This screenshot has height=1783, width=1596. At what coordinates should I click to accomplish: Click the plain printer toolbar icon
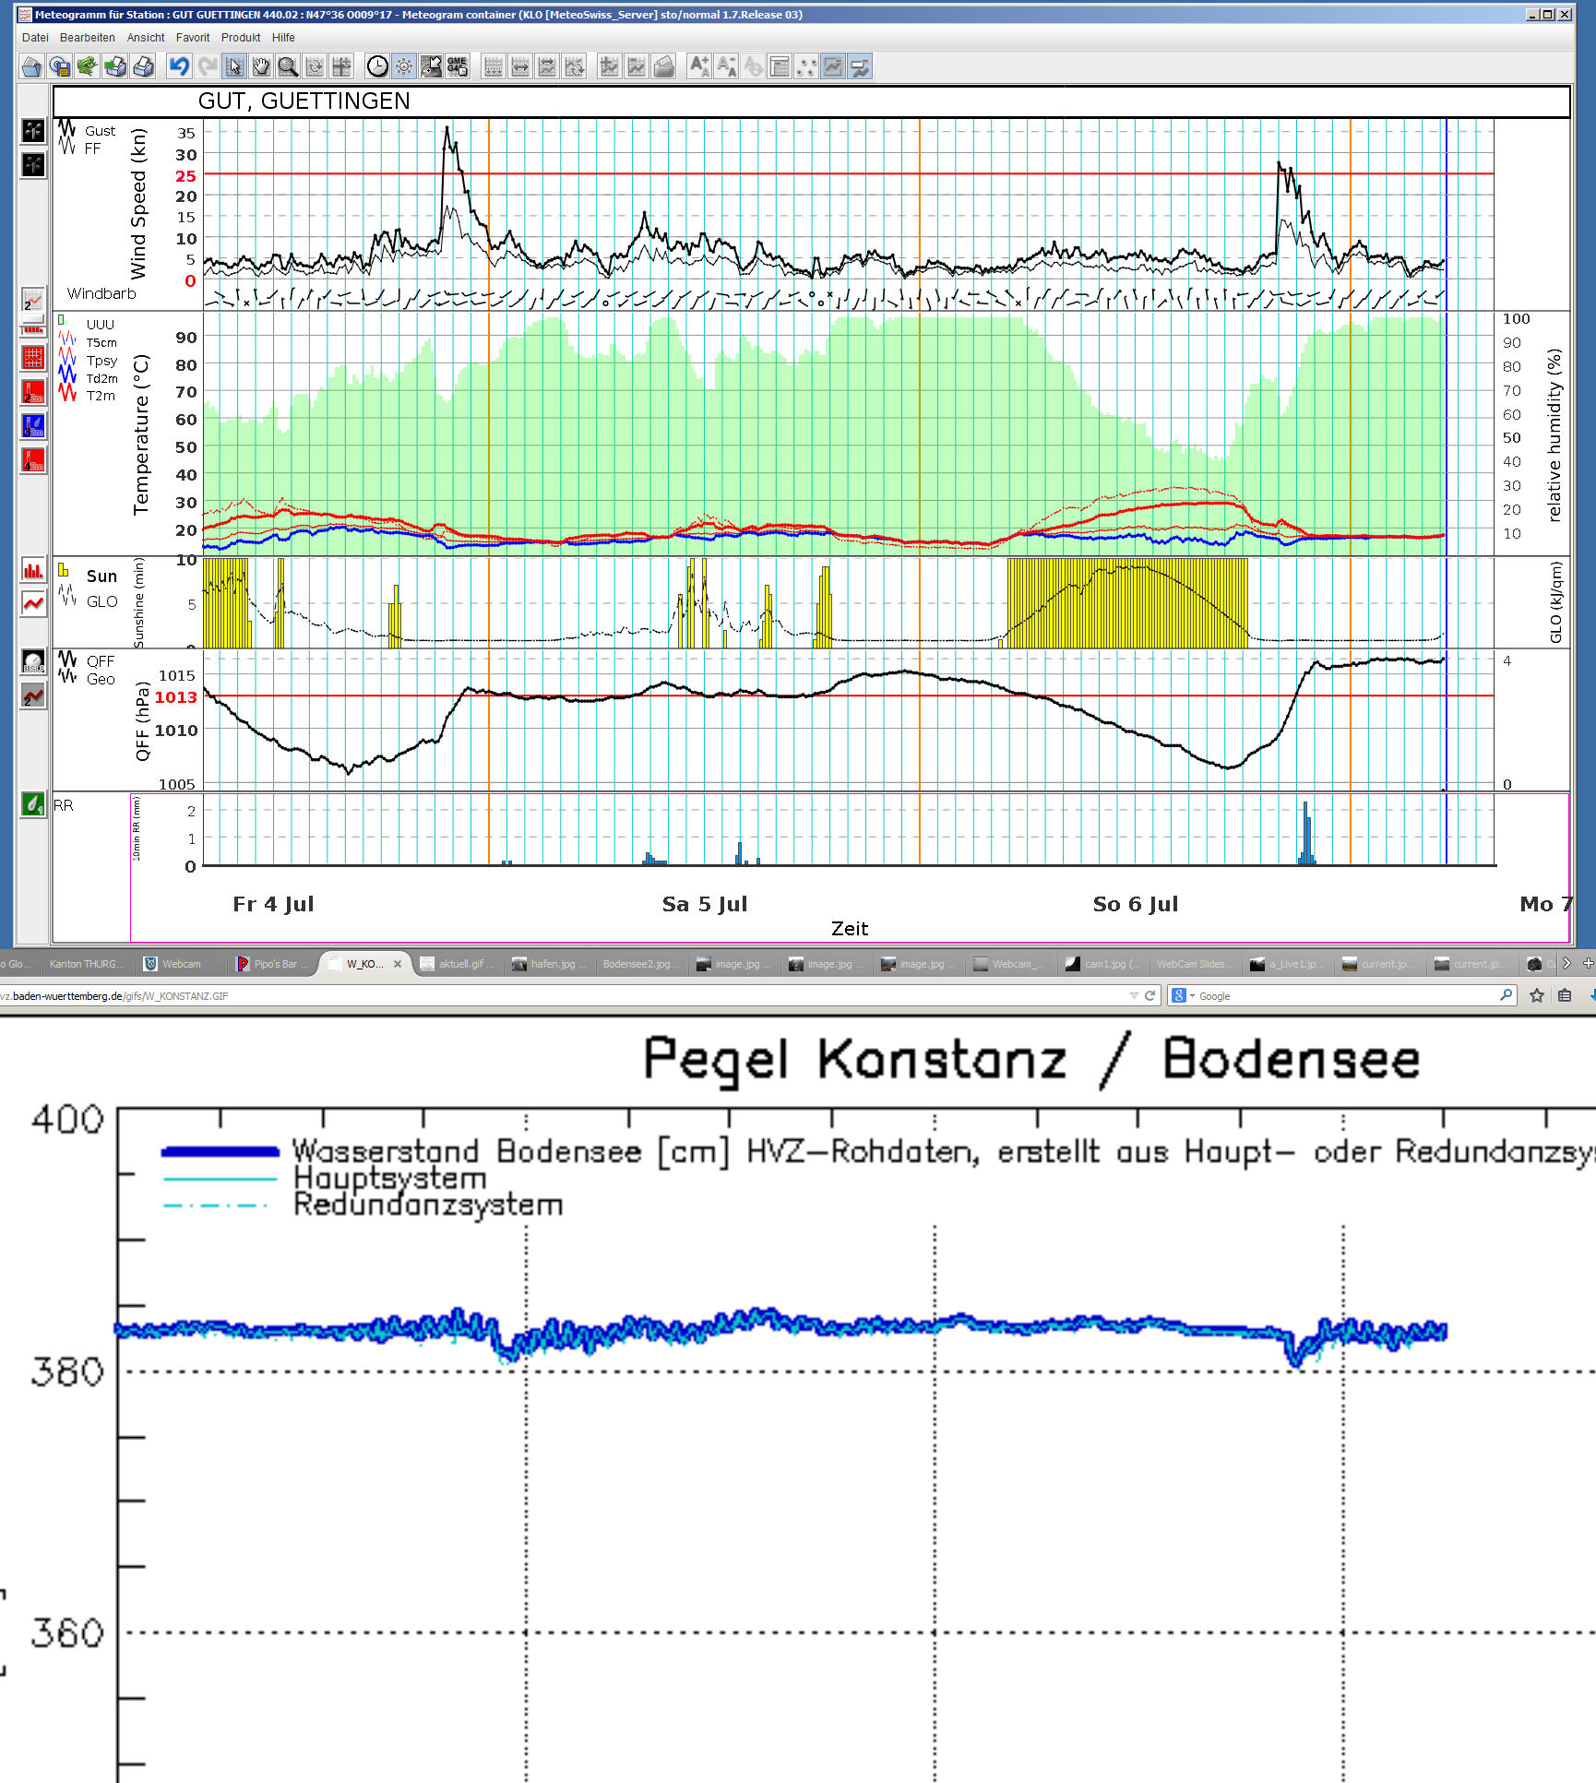pyautogui.click(x=143, y=66)
